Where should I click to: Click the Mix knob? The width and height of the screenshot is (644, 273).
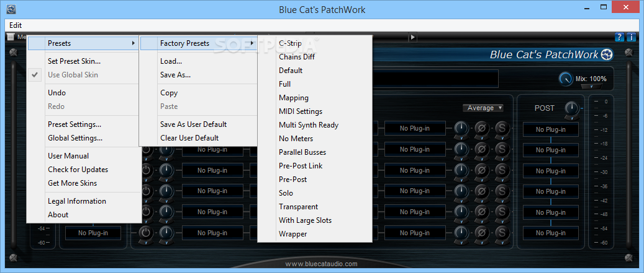pyautogui.click(x=566, y=79)
